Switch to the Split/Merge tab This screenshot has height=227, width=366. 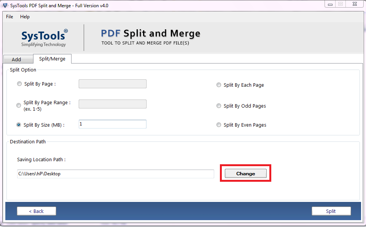52,59
